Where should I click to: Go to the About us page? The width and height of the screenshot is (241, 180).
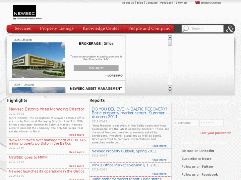point(128,3)
